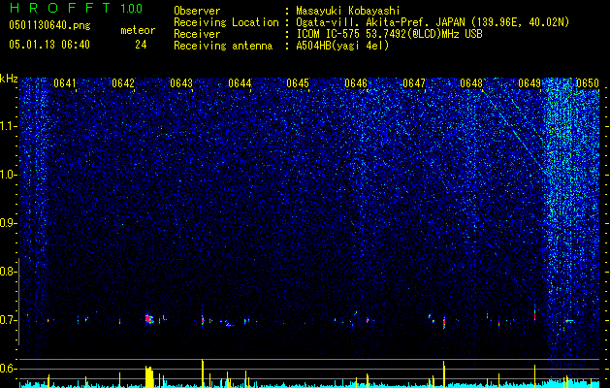Click the 1.0 kHz axis tick label

[8, 175]
